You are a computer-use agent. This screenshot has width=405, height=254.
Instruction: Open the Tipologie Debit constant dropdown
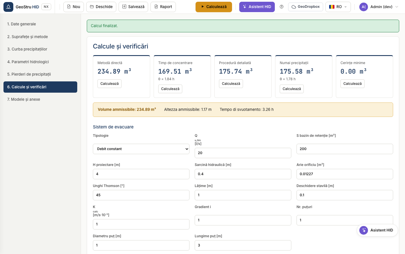tap(141, 149)
